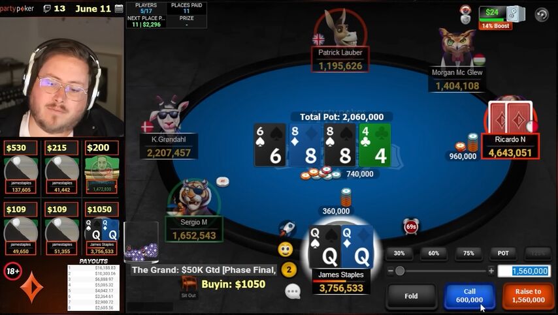Increase bet with the plus stepper
Screen dimensions: 558x315
(x=491, y=271)
